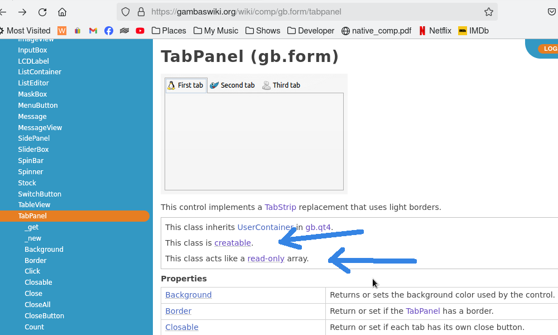Select the Second tab in the TabPanel image
This screenshot has height=335, width=558.
point(232,85)
